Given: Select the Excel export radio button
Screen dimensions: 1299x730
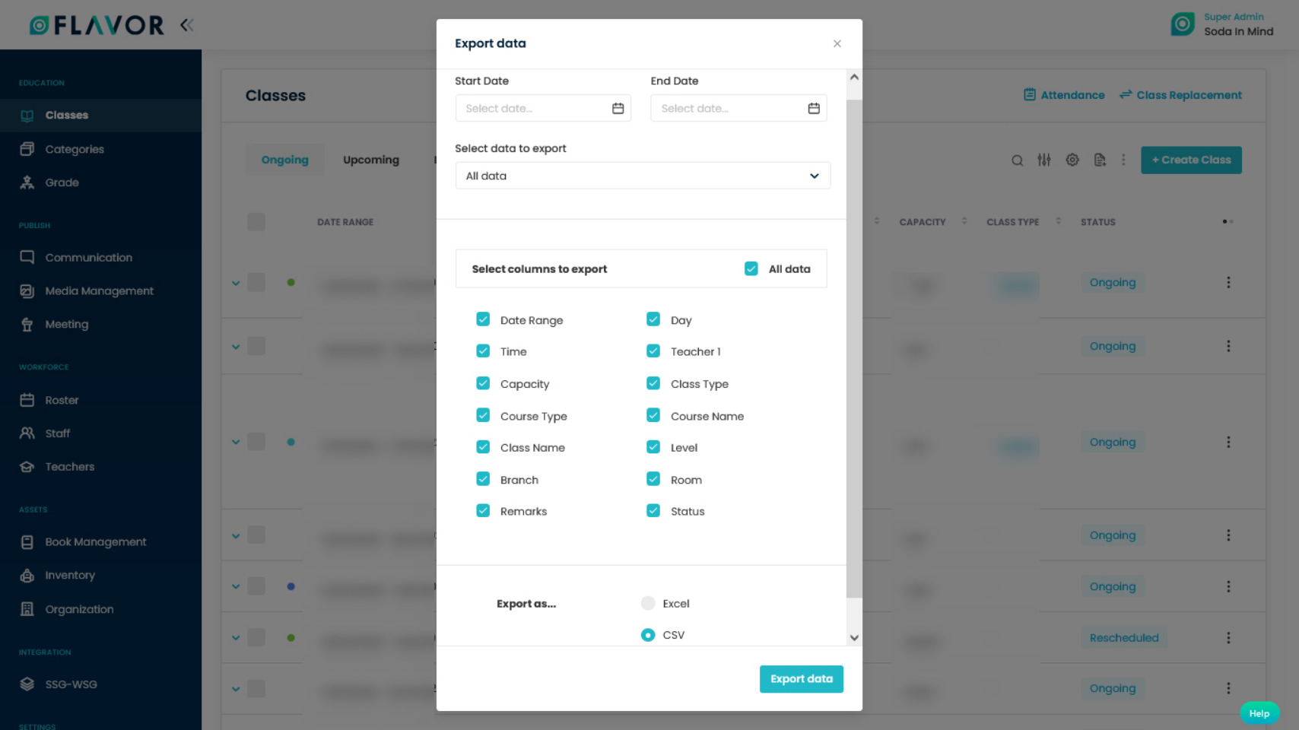Looking at the screenshot, I should pyautogui.click(x=647, y=603).
